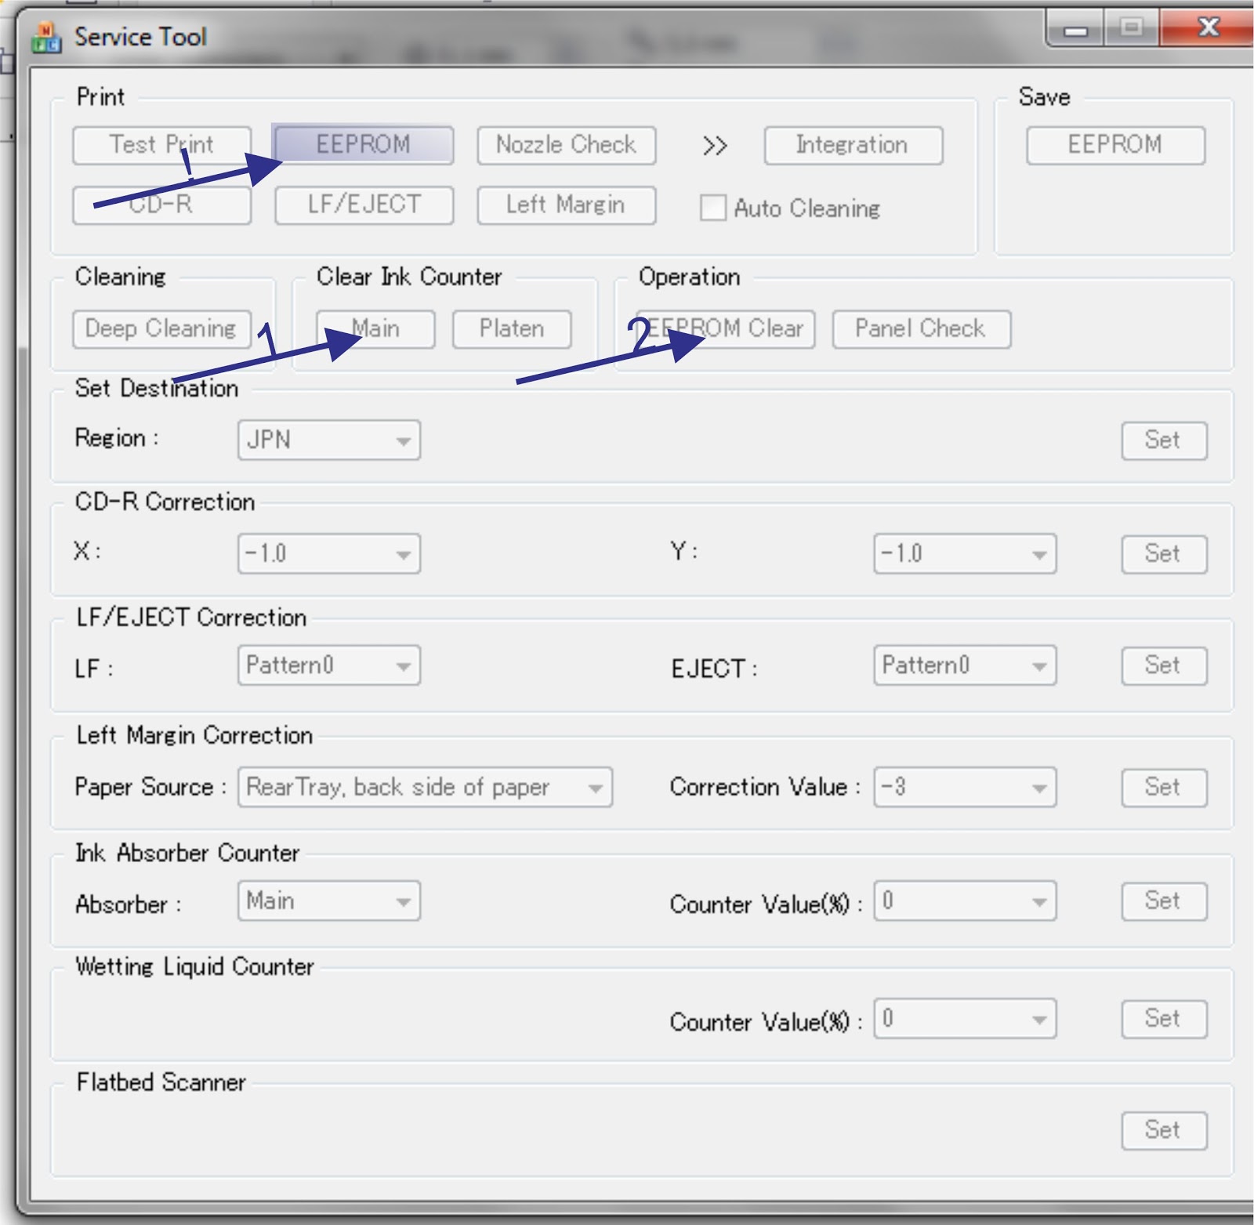Open Wetting Liquid Counter Value dropdown
Viewport: 1254px width, 1225px height.
(965, 1018)
